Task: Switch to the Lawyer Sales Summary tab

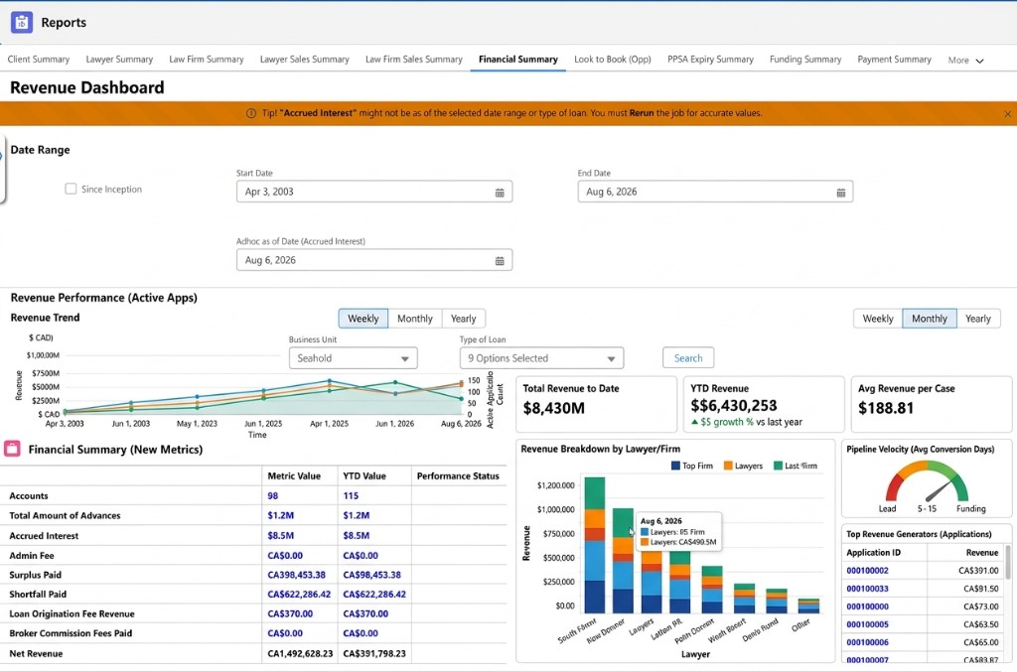Action: (x=304, y=59)
